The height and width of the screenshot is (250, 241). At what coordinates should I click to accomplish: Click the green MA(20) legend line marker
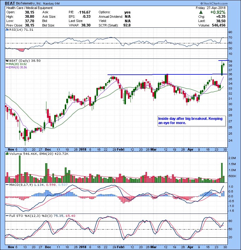[x=7, y=64]
